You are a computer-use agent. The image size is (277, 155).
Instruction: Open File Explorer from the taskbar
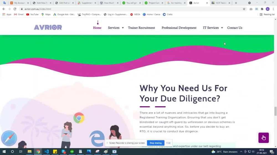[x=30, y=151]
